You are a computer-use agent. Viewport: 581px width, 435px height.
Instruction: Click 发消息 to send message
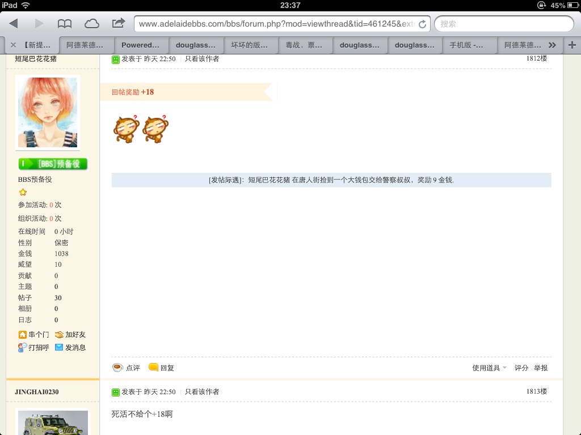pos(70,348)
